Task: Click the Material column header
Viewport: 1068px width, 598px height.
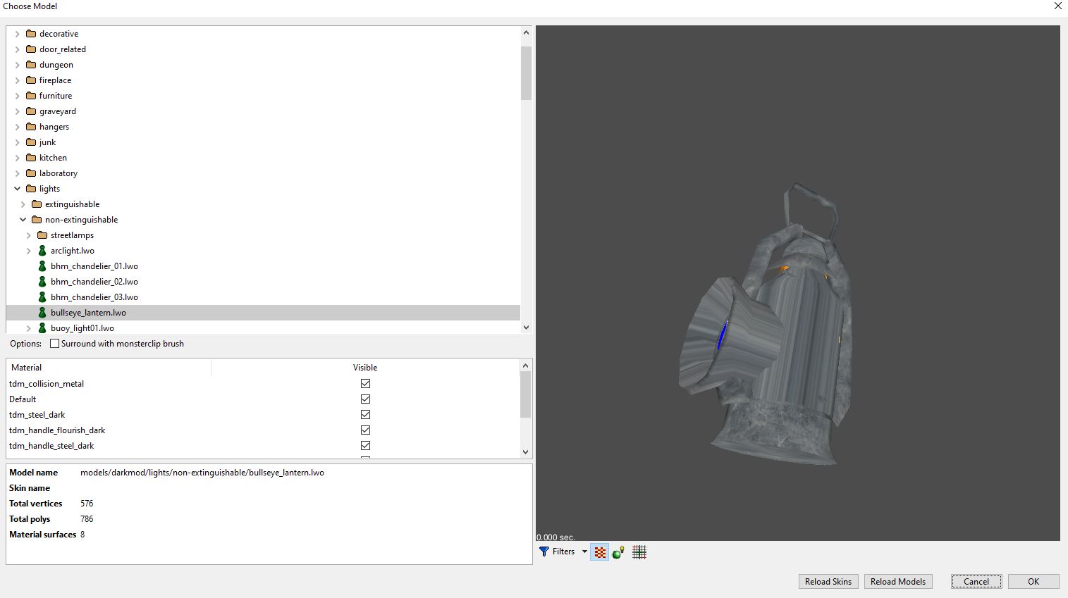Action: coord(27,368)
